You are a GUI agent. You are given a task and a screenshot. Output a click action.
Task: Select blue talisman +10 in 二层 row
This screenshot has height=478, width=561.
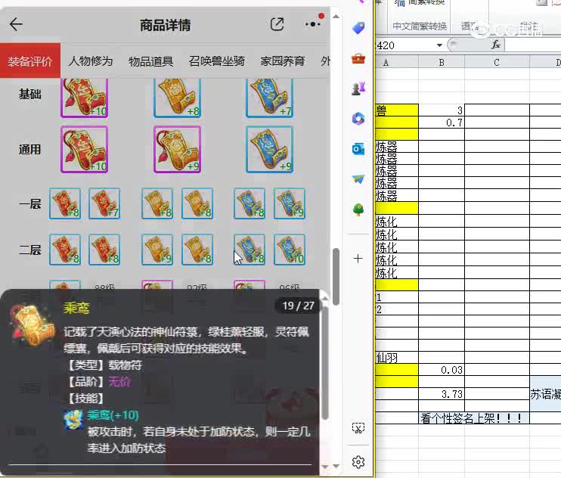click(290, 250)
